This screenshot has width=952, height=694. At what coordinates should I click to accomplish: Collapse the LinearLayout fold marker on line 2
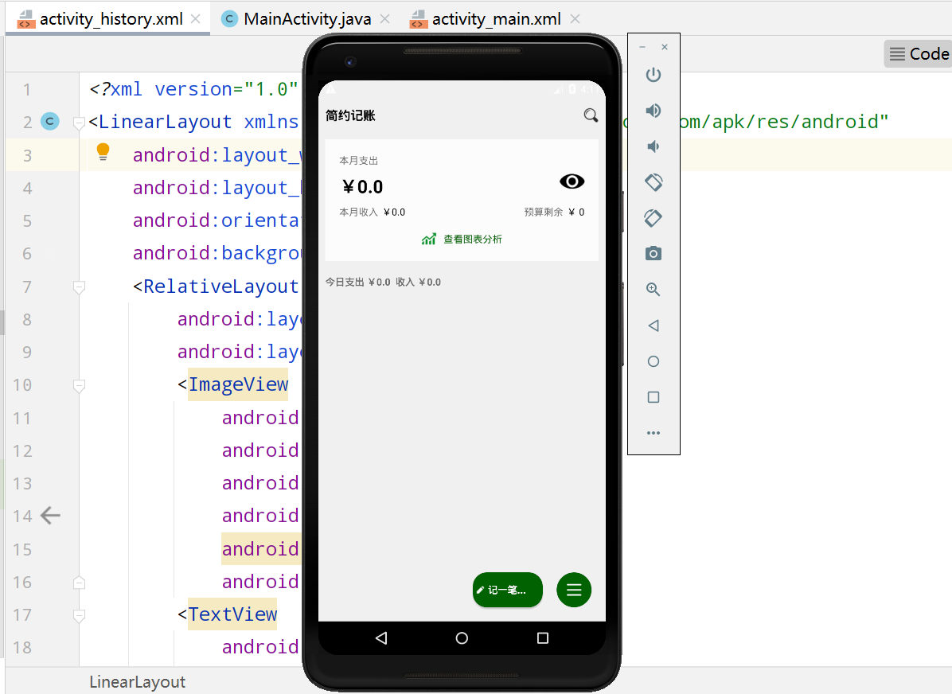(78, 123)
